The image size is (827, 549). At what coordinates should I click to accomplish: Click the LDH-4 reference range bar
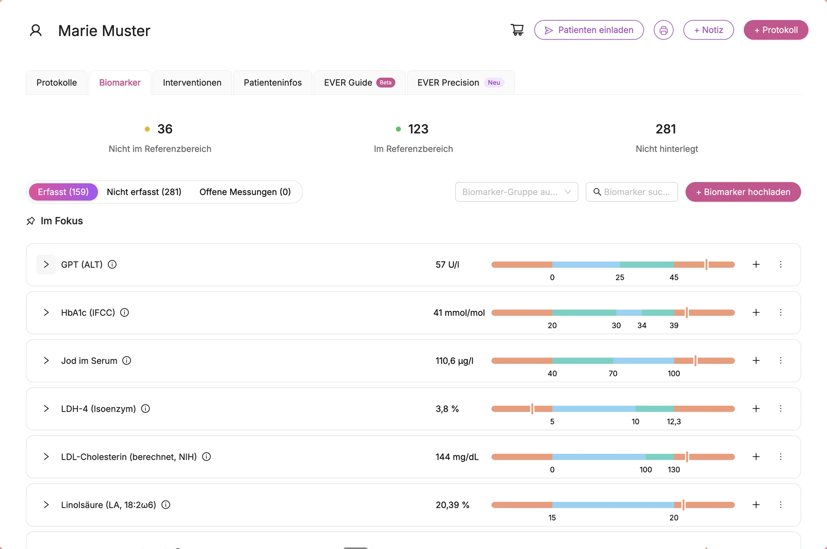pos(613,408)
